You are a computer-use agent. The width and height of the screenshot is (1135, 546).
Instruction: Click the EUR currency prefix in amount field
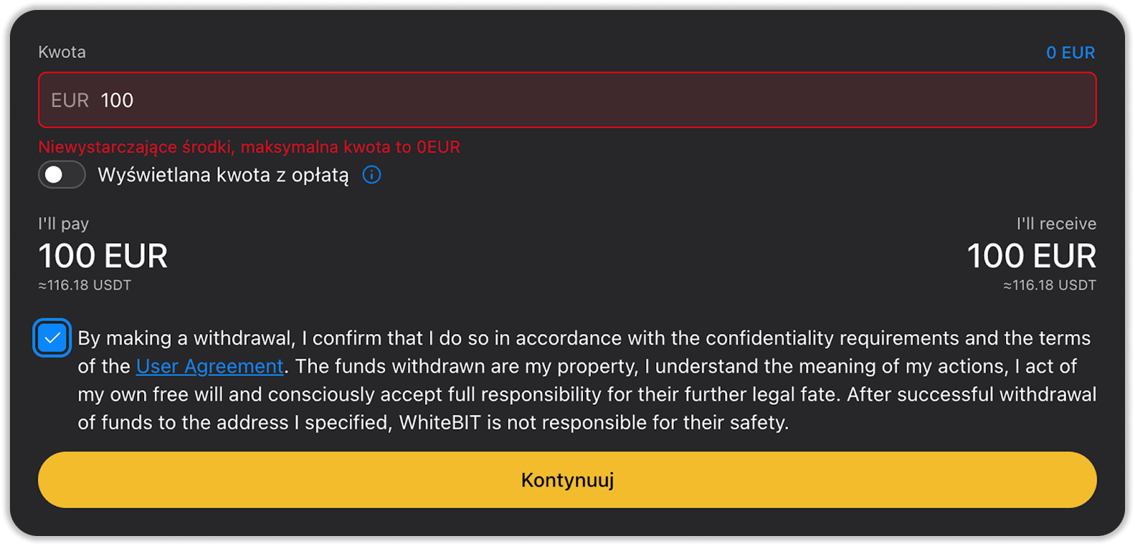point(70,100)
